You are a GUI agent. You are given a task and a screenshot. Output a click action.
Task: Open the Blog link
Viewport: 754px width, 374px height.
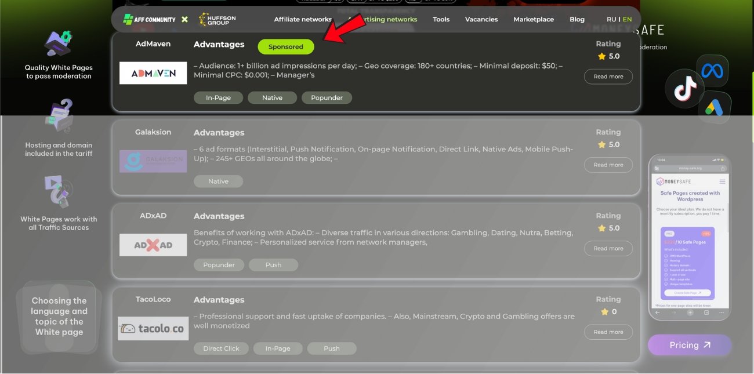[577, 19]
